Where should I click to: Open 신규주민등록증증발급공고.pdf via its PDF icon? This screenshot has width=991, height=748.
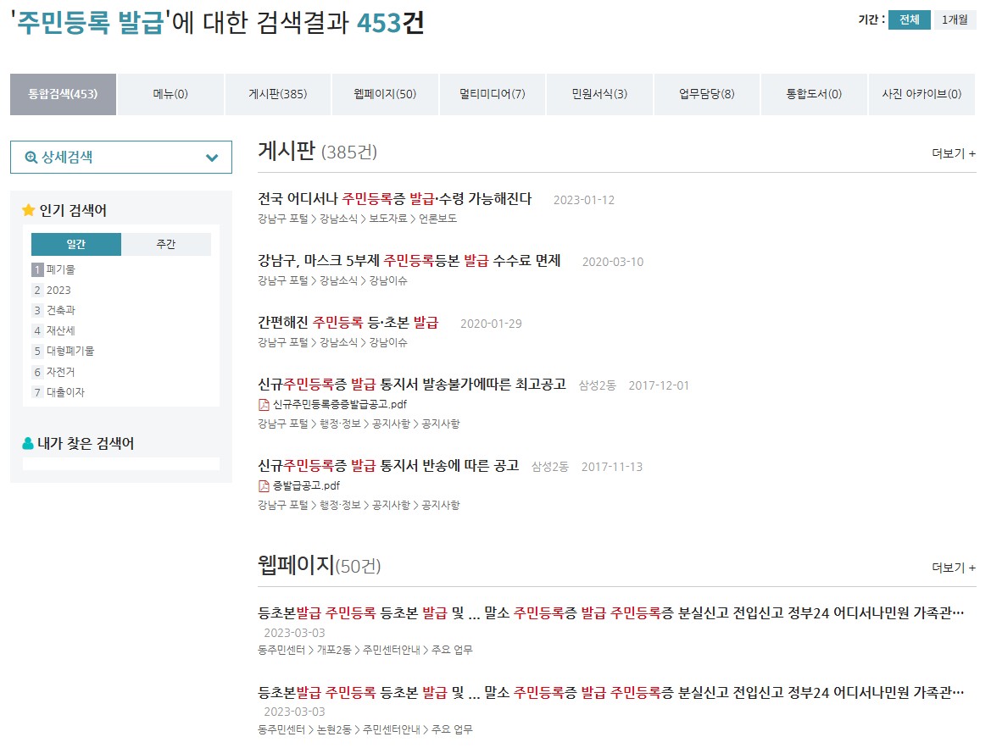click(x=264, y=404)
